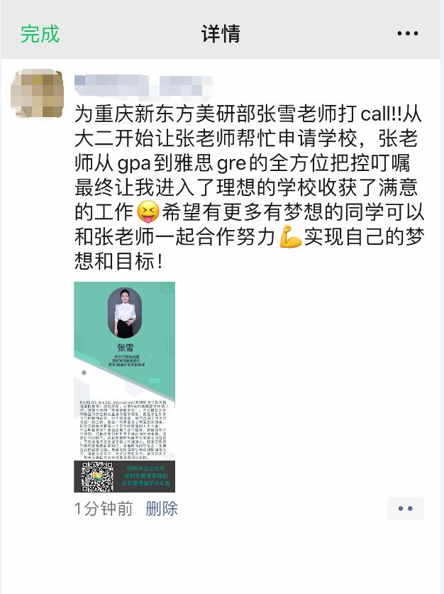The height and width of the screenshot is (594, 444).
Task: Tap the blurred username above the post
Action: coord(143,85)
